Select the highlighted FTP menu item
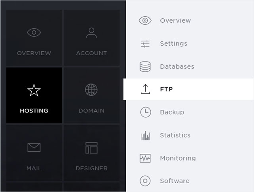The image size is (254, 192). [189, 89]
